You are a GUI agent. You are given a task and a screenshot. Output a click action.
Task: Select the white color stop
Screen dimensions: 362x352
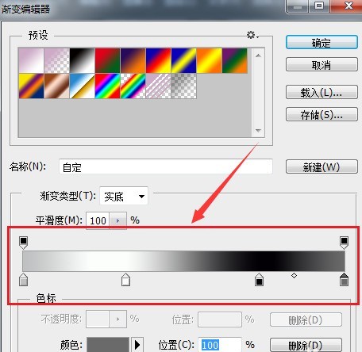pyautogui.click(x=125, y=280)
